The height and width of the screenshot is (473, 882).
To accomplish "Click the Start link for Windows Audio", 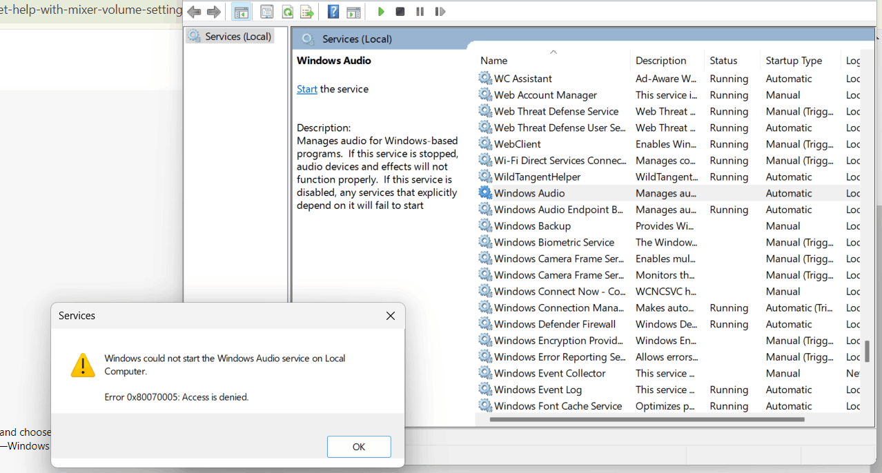I will (307, 89).
